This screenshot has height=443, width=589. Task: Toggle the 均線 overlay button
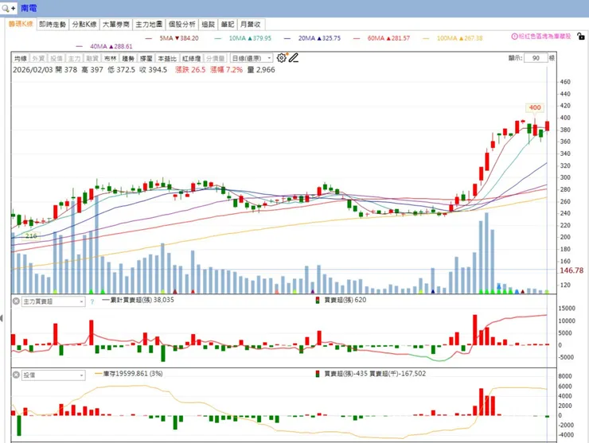20,58
